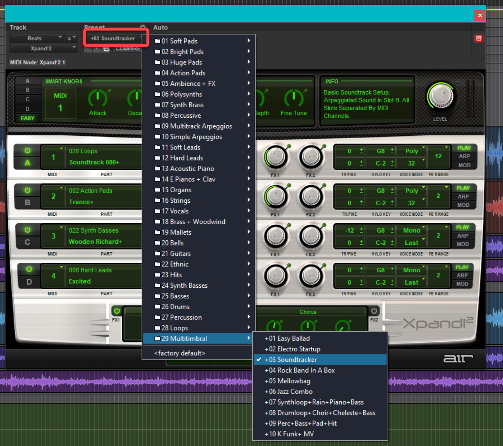Screen dimensions: 503x446
Task: Adjust the Attack smart knob
Action: 98,99
